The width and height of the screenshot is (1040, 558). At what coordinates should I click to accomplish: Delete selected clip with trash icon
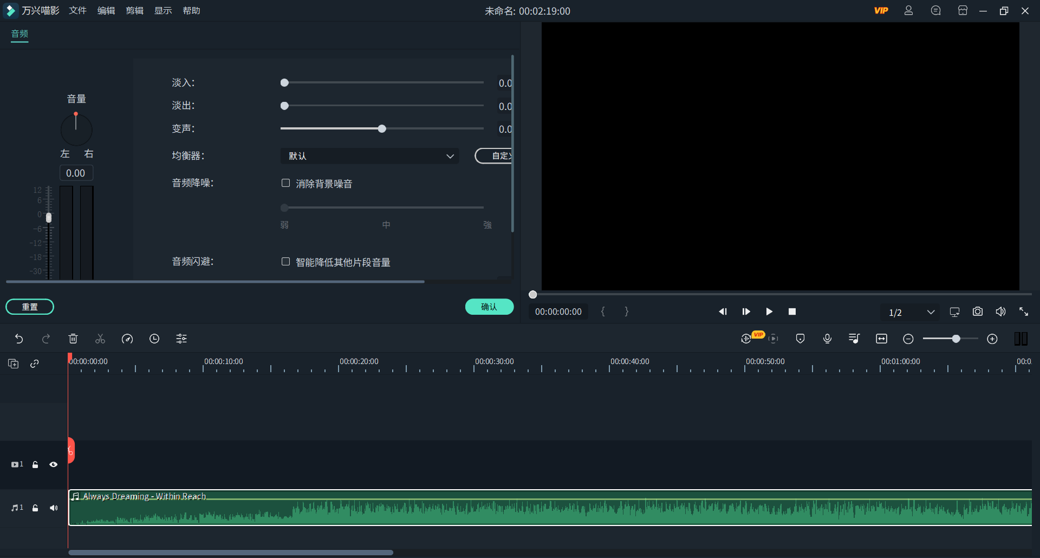(73, 339)
